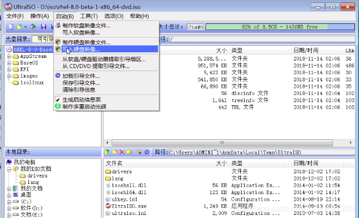Toggle the 生成启动信息表 checked option
Screen dimensions: 359x218
coord(107,100)
